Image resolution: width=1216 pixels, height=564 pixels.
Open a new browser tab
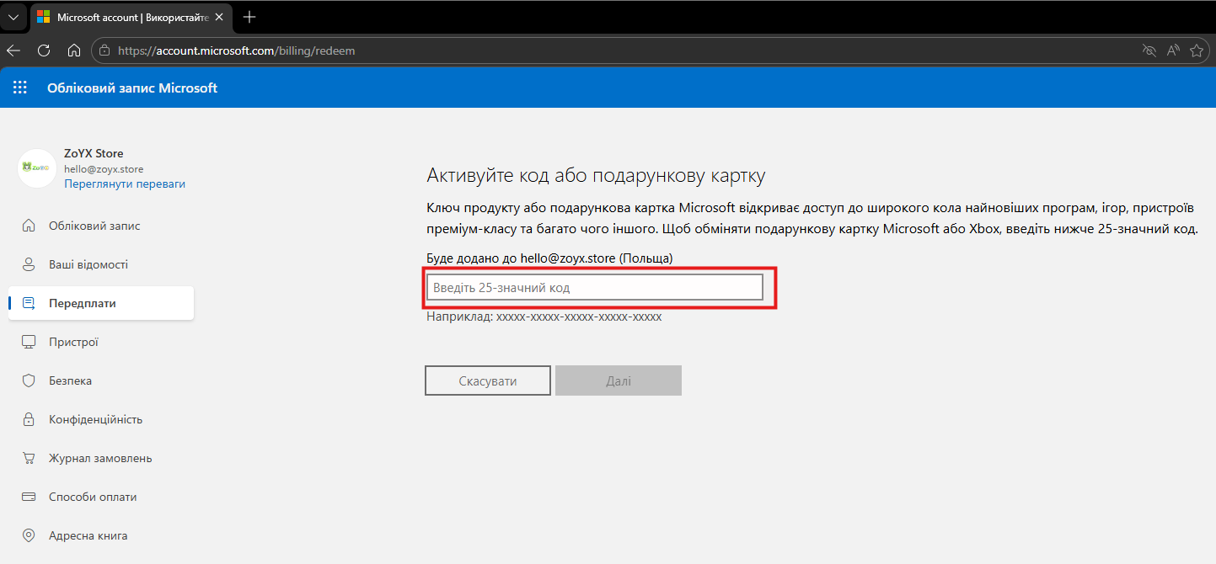(x=249, y=17)
